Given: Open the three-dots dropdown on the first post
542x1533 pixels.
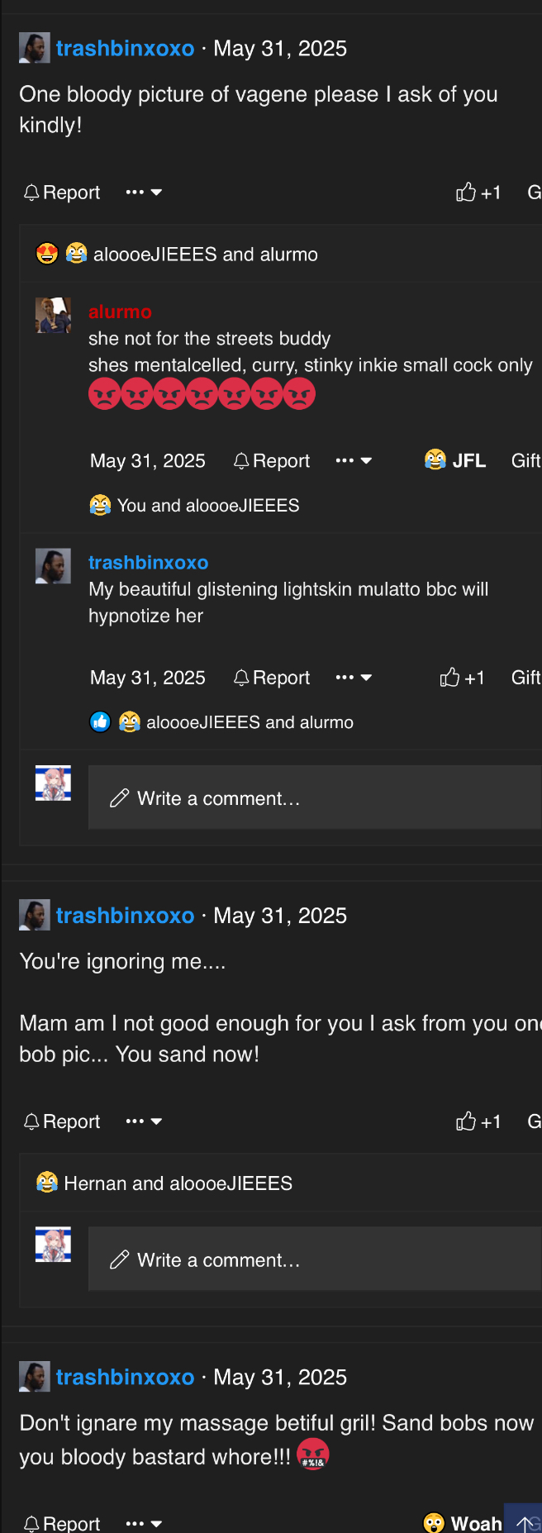Looking at the screenshot, I should pos(144,193).
